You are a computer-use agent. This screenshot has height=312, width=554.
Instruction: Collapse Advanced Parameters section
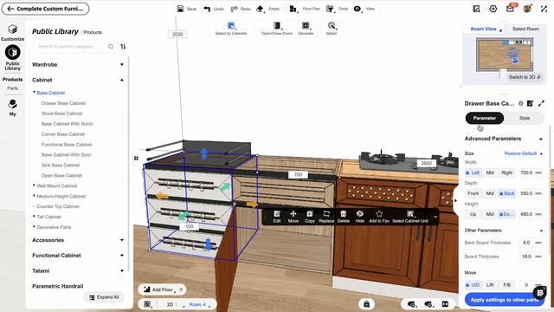[x=540, y=139]
